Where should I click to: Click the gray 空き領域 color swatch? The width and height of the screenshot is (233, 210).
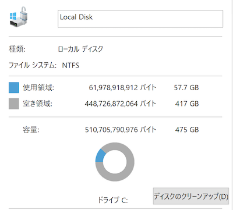pyautogui.click(x=14, y=104)
